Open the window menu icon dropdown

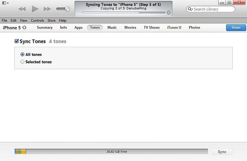(x=5, y=3)
